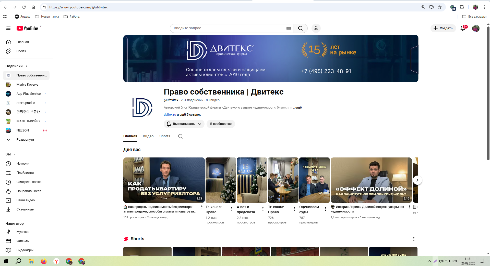The height and width of the screenshot is (266, 490).
Task: Open the Shorts section three-dot menu
Action: coord(414,239)
